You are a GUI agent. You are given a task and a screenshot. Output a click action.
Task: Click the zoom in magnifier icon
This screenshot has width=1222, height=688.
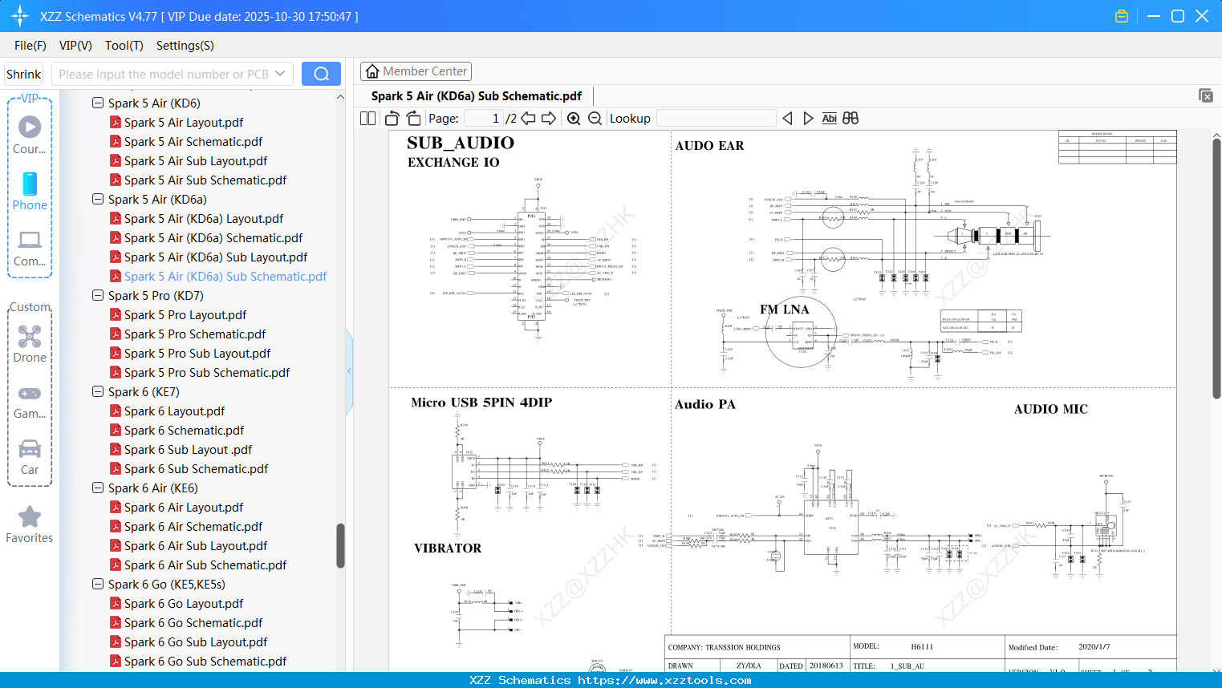(574, 118)
